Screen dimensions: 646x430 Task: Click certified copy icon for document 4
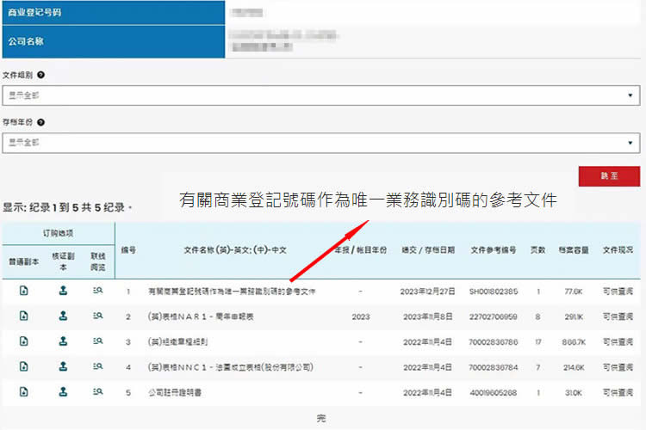pyautogui.click(x=63, y=366)
